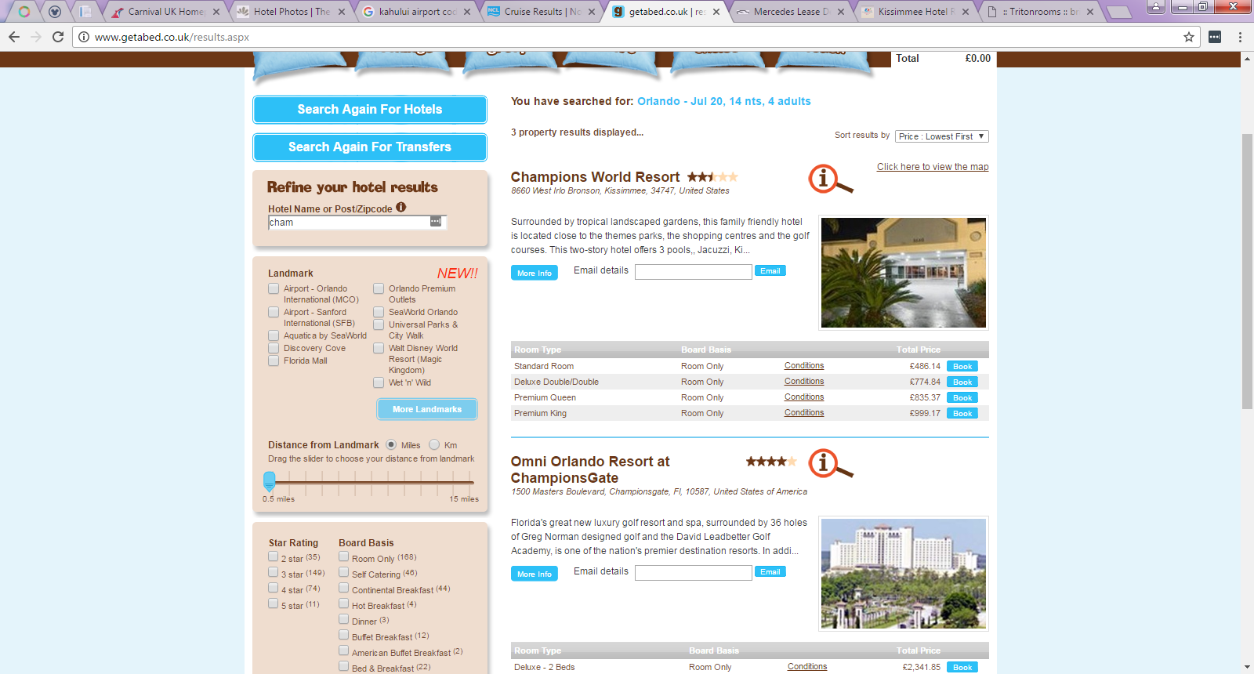The height and width of the screenshot is (674, 1254).
Task: Open the Sort results by dropdown
Action: [x=942, y=136]
